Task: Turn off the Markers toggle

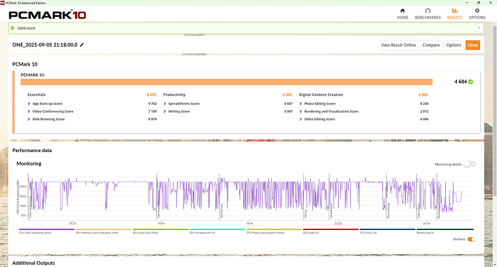Action: click(471, 239)
